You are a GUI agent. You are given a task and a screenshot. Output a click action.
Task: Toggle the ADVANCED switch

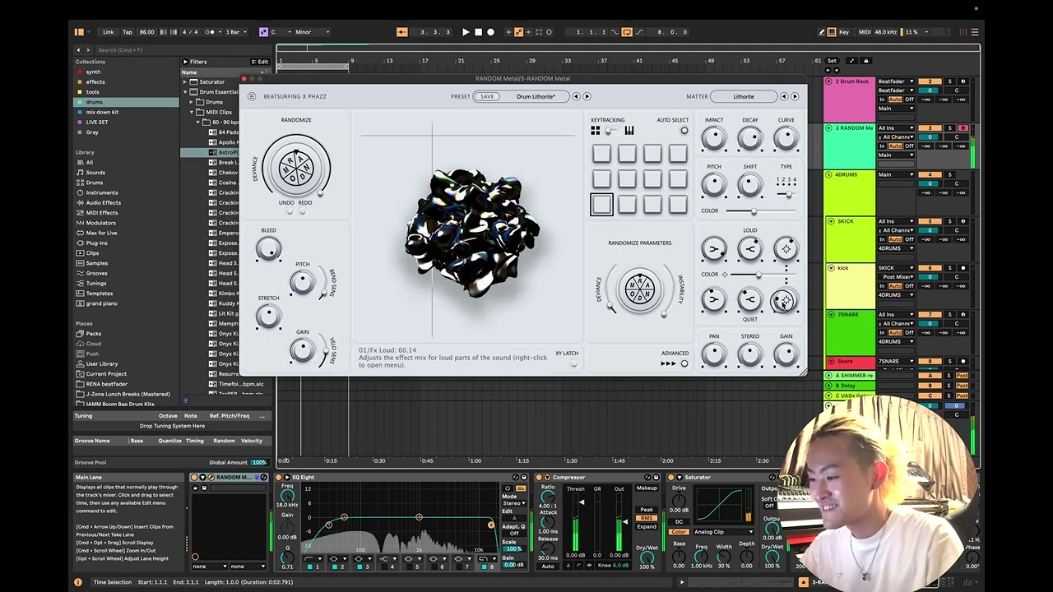(x=684, y=363)
